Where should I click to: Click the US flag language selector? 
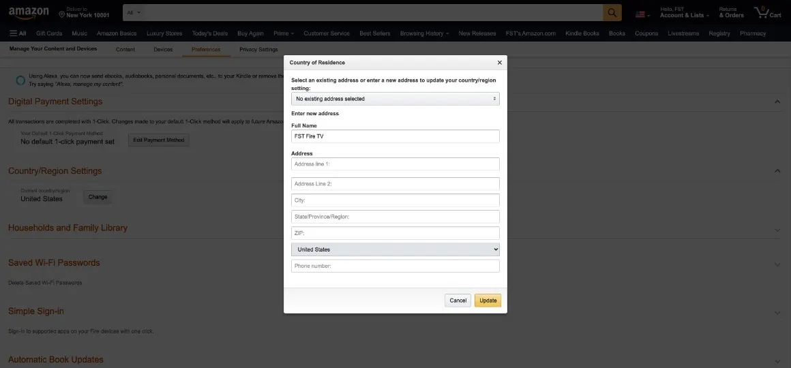click(642, 14)
